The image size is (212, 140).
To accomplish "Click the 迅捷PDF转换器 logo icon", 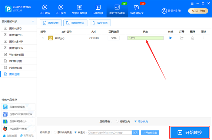I will [x=8, y=9].
